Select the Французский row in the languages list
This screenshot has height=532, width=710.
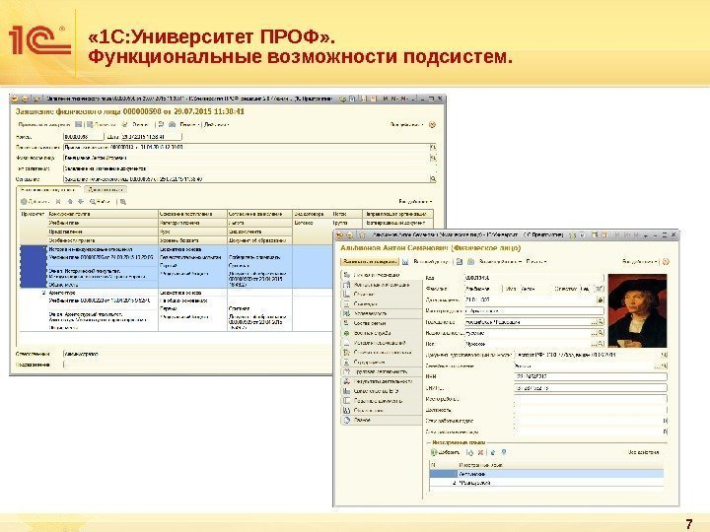[x=546, y=483]
